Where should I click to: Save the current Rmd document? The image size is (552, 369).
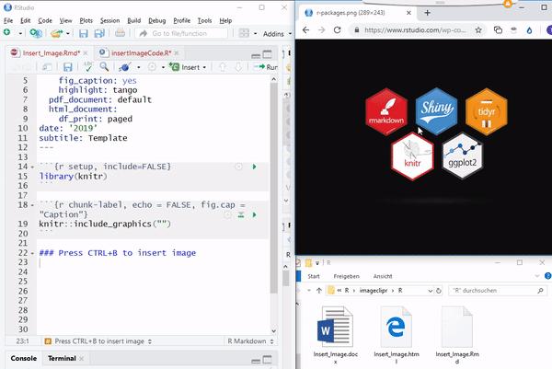pyautogui.click(x=67, y=67)
